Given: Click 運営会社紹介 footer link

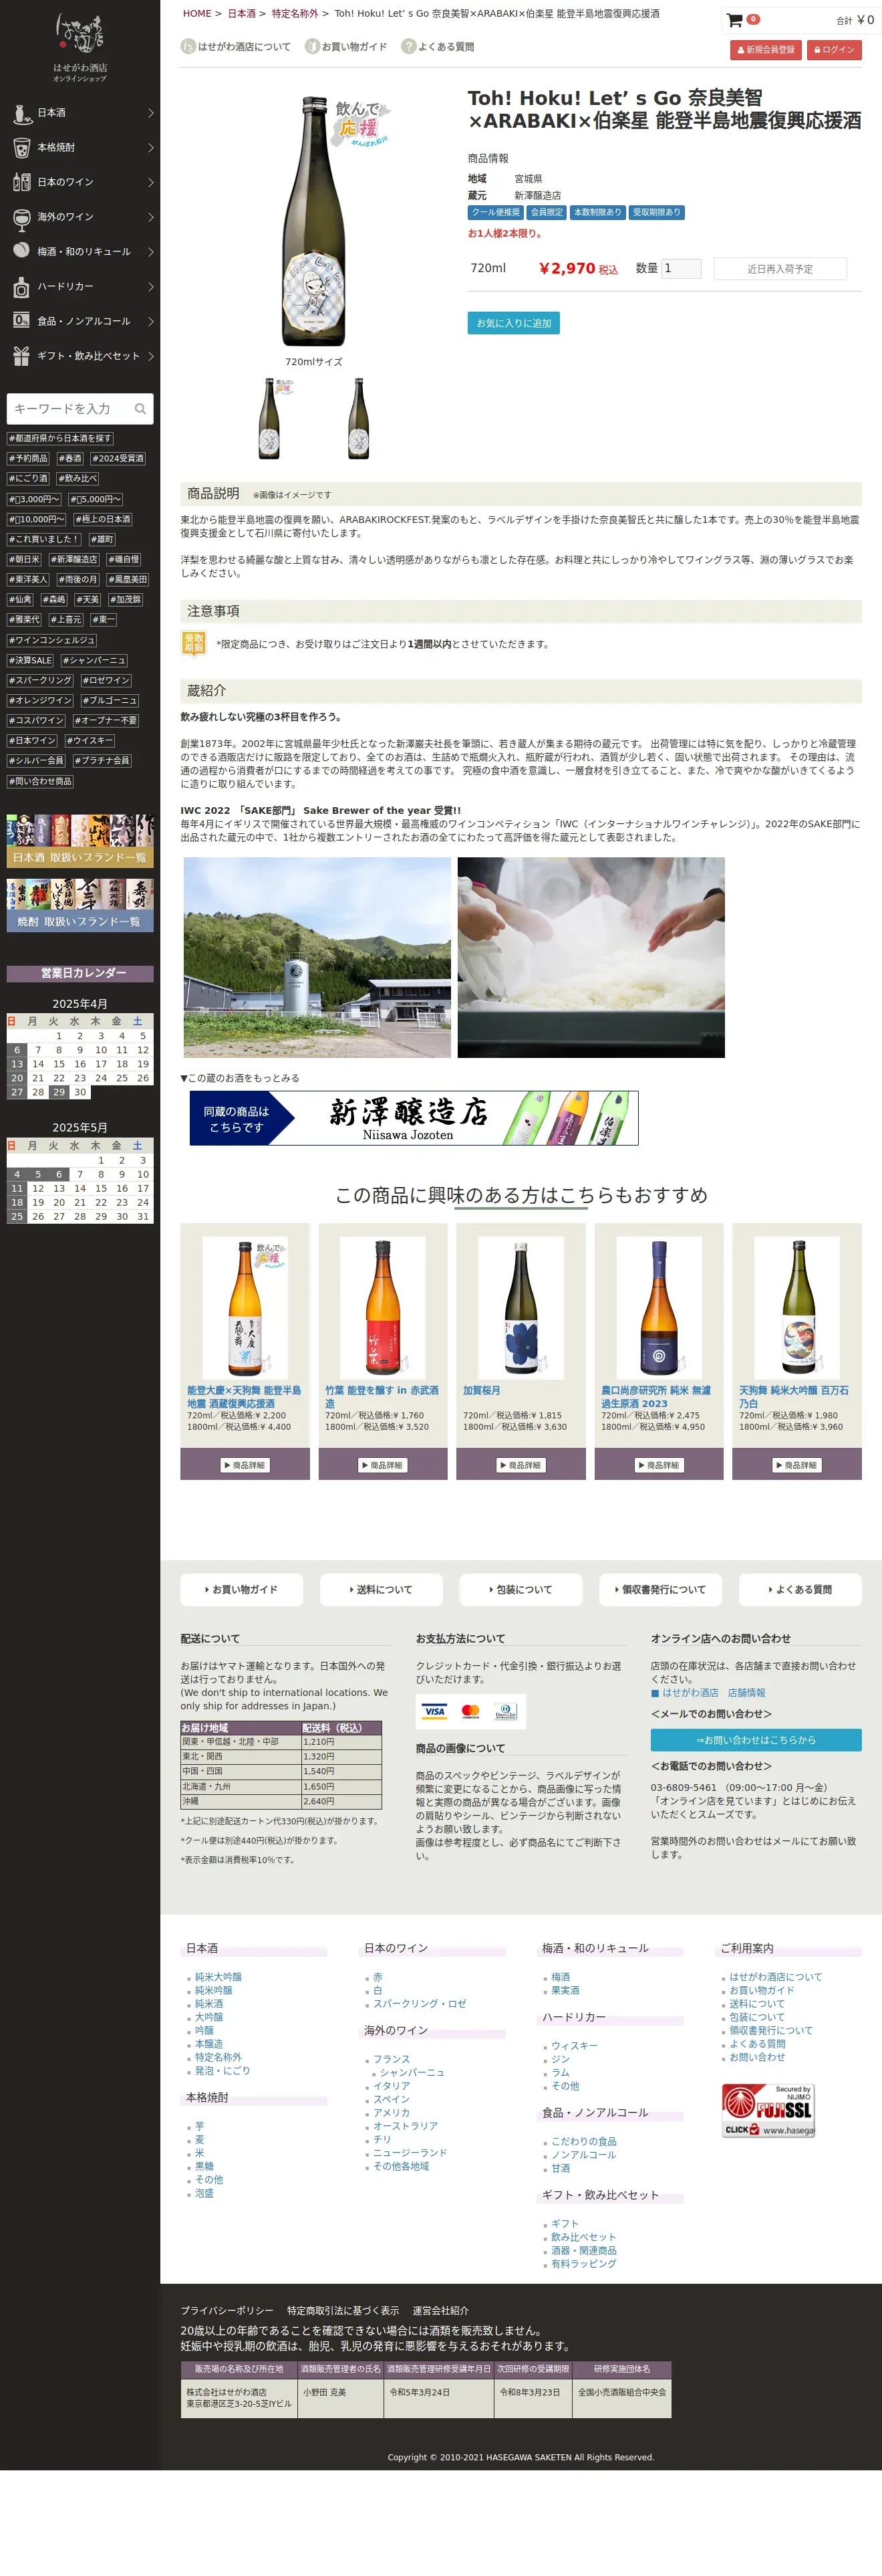Looking at the screenshot, I should click(x=440, y=2310).
